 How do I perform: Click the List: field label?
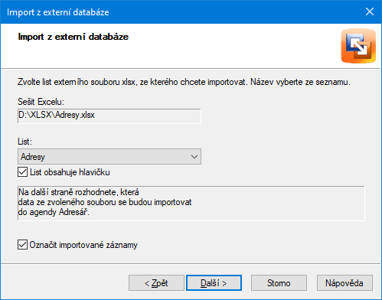click(x=24, y=142)
